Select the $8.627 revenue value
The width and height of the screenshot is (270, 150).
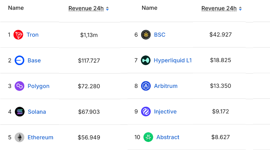tap(221, 137)
